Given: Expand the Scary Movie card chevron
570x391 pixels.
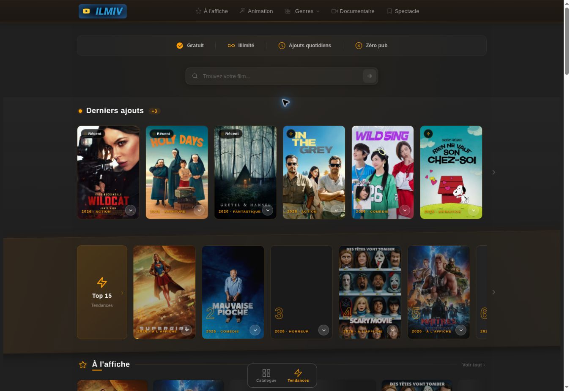Looking at the screenshot, I should tap(392, 330).
